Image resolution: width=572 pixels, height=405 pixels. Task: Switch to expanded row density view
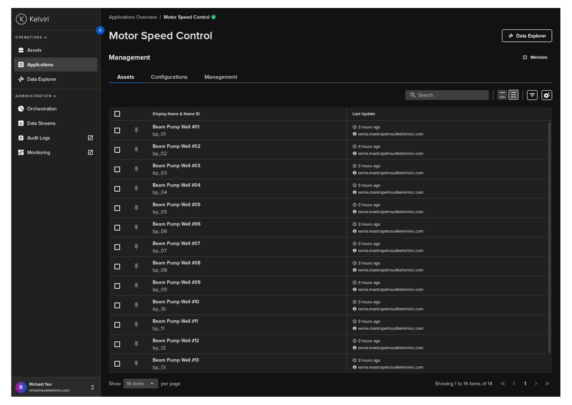point(513,95)
